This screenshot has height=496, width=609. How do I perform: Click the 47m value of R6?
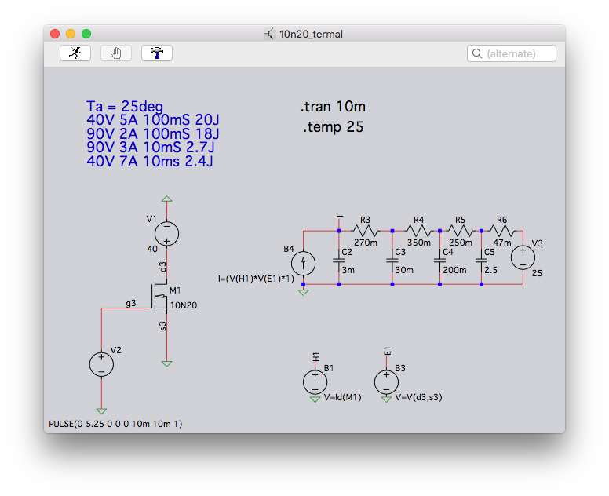pos(502,243)
